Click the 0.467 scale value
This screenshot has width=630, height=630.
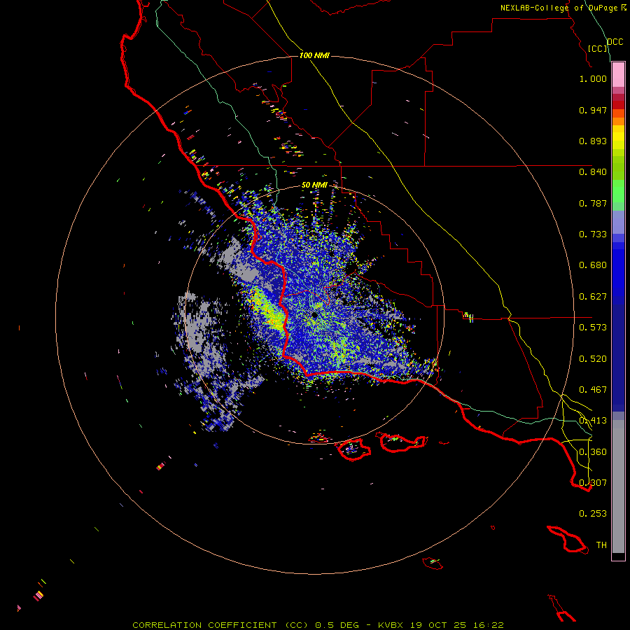tap(593, 390)
